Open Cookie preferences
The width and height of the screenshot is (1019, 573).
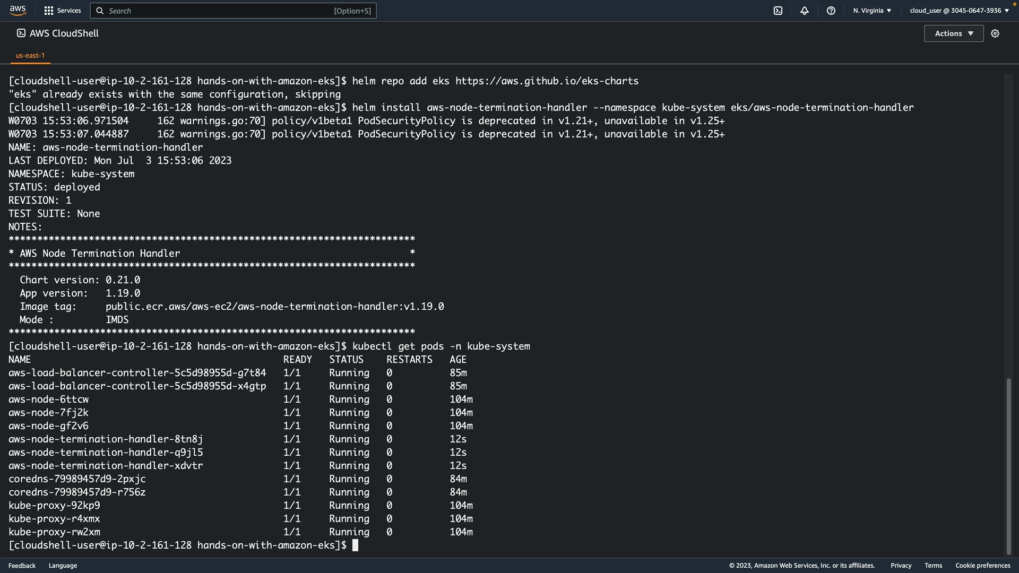pyautogui.click(x=982, y=566)
